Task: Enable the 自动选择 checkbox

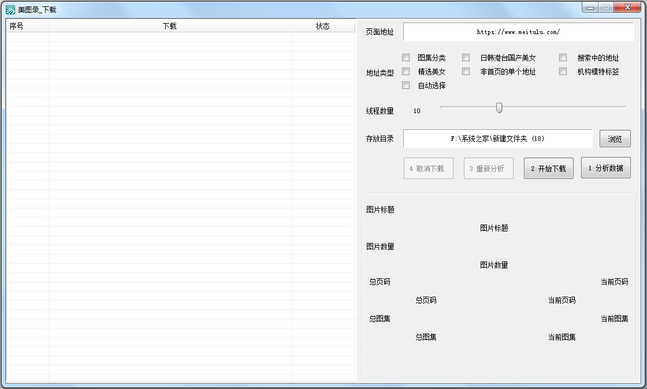Action: [406, 85]
